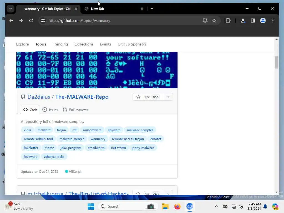This screenshot has height=213, width=284.
Task: Close the wannacry GitHub Topics tab
Action: point(76,9)
